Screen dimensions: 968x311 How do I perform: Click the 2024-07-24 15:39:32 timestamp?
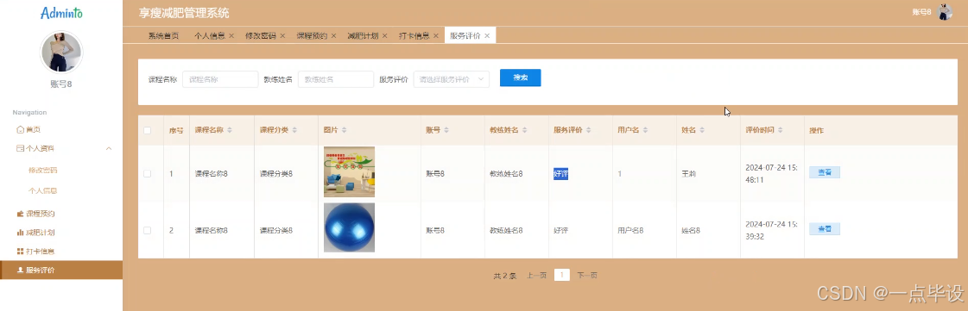pos(771,230)
